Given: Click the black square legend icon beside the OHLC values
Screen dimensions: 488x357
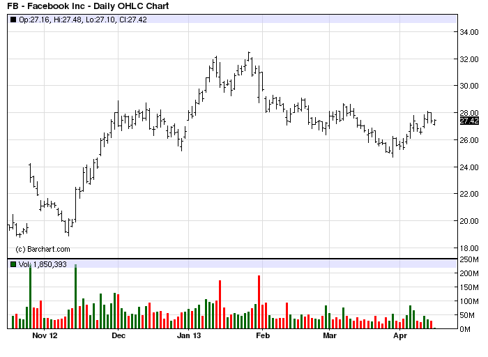Looking at the screenshot, I should (13, 20).
